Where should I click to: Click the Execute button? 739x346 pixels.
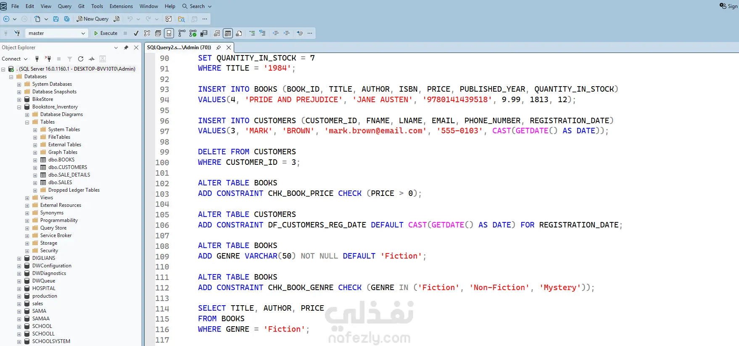pos(106,33)
